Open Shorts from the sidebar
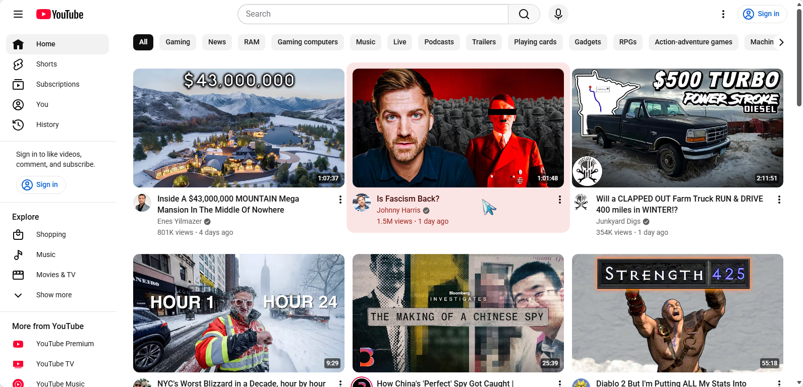803x387 pixels. (x=58, y=64)
